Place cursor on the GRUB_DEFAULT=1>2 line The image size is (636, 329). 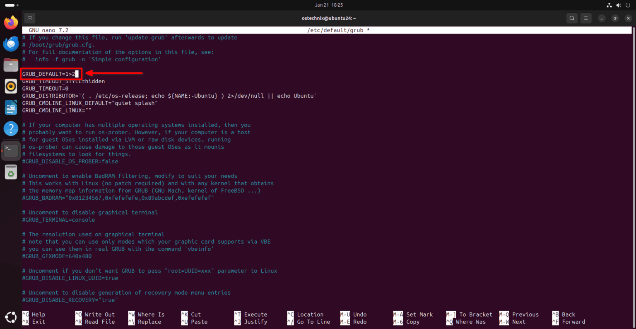(x=50, y=74)
